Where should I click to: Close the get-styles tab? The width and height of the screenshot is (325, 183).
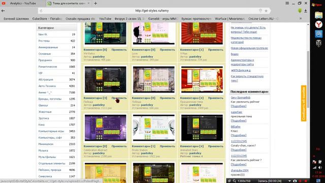(88, 4)
